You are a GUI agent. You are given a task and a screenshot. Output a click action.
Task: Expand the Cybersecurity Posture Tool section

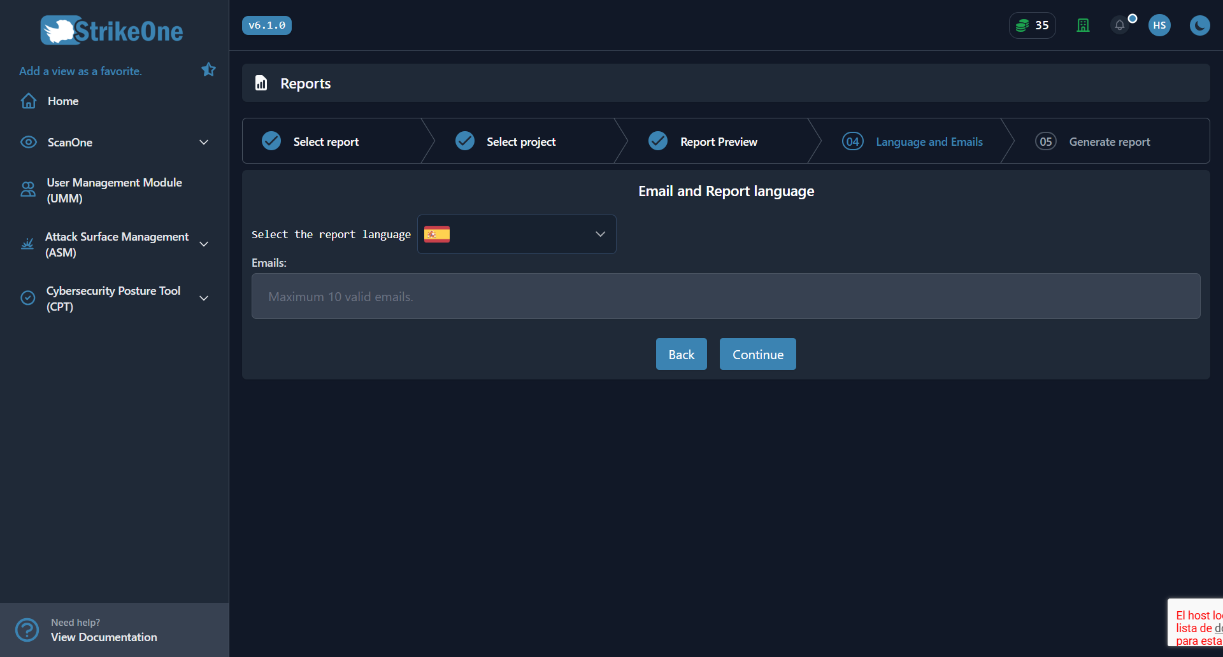[x=204, y=298]
